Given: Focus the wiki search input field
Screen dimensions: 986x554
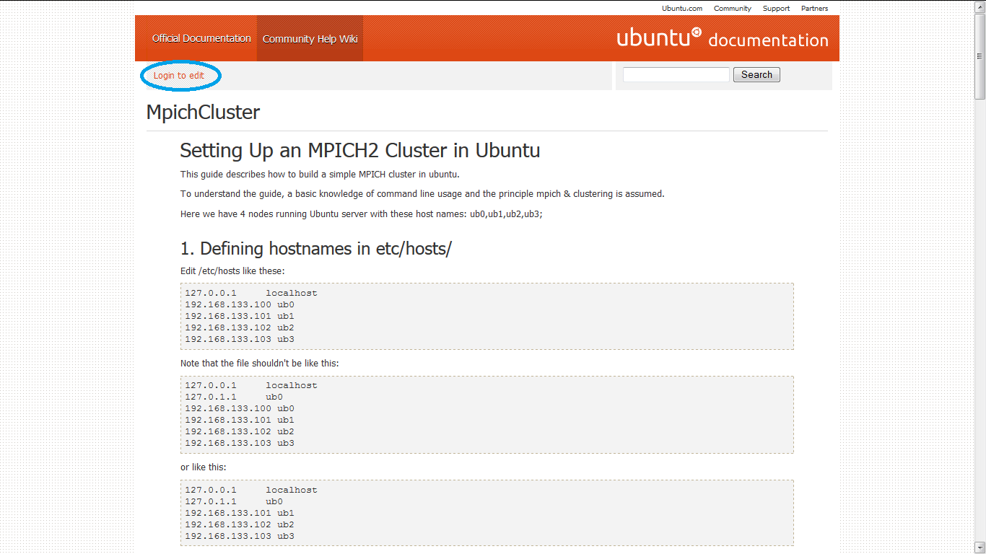Looking at the screenshot, I should point(676,74).
